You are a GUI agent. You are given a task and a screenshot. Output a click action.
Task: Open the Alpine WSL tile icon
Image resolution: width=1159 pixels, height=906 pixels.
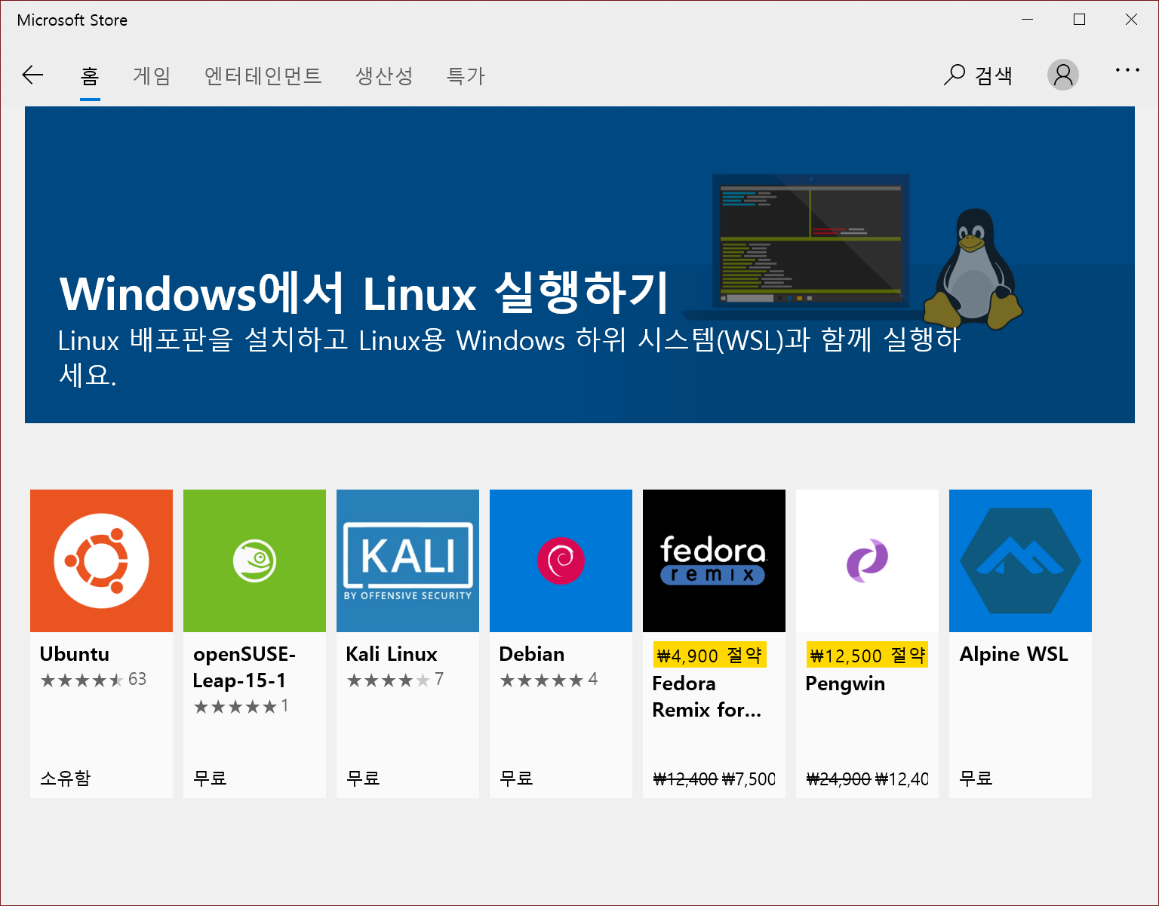point(1020,560)
